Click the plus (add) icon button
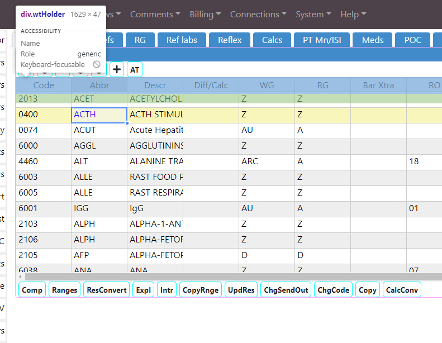 [117, 70]
